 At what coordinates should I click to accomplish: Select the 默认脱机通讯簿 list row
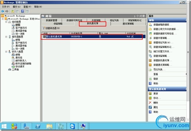94,36
